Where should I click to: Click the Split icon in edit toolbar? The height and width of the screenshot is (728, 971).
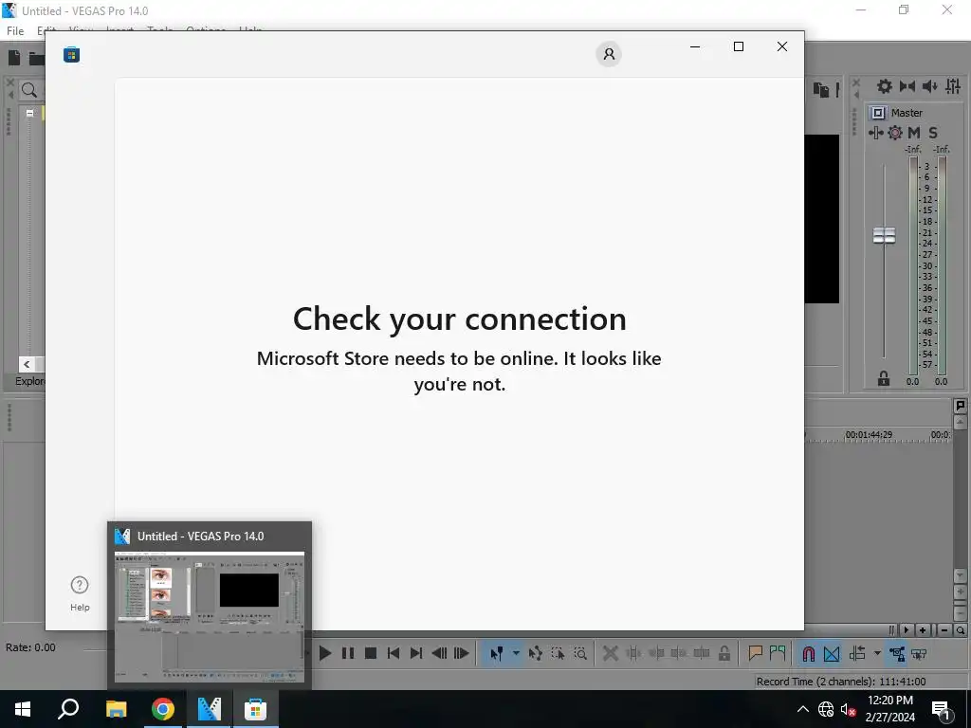click(x=702, y=654)
